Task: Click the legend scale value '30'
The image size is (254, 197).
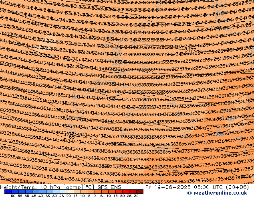Action: 136,196
